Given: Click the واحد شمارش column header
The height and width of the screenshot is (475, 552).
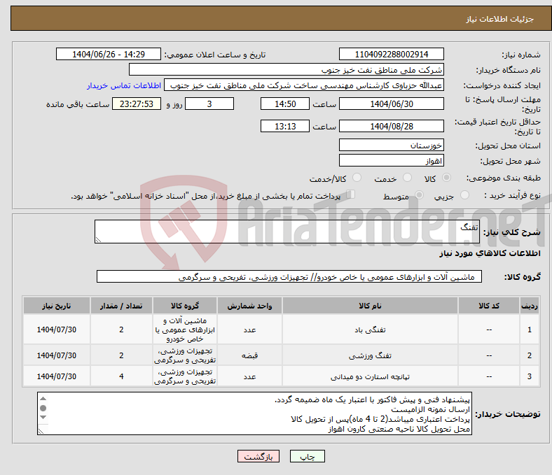Looking at the screenshot, I should point(249,306).
